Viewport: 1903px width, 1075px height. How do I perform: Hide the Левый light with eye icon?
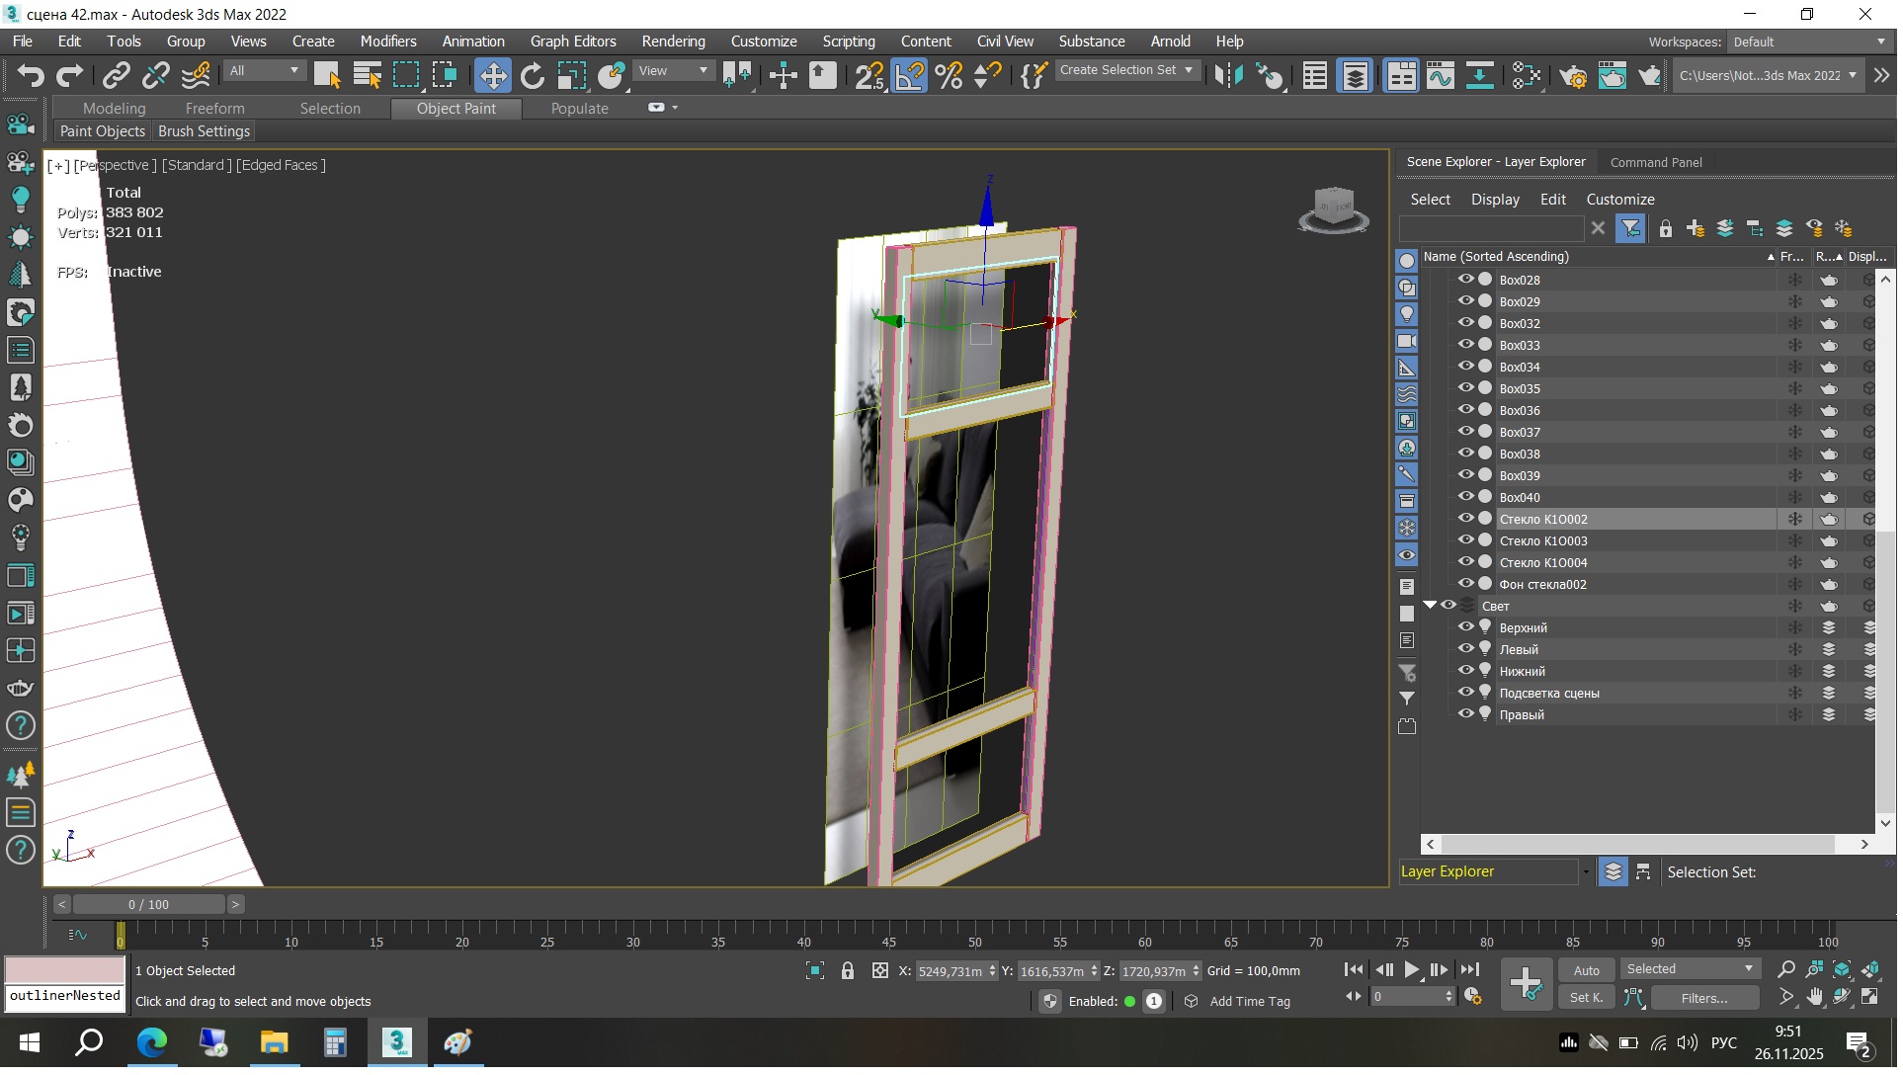click(x=1466, y=650)
